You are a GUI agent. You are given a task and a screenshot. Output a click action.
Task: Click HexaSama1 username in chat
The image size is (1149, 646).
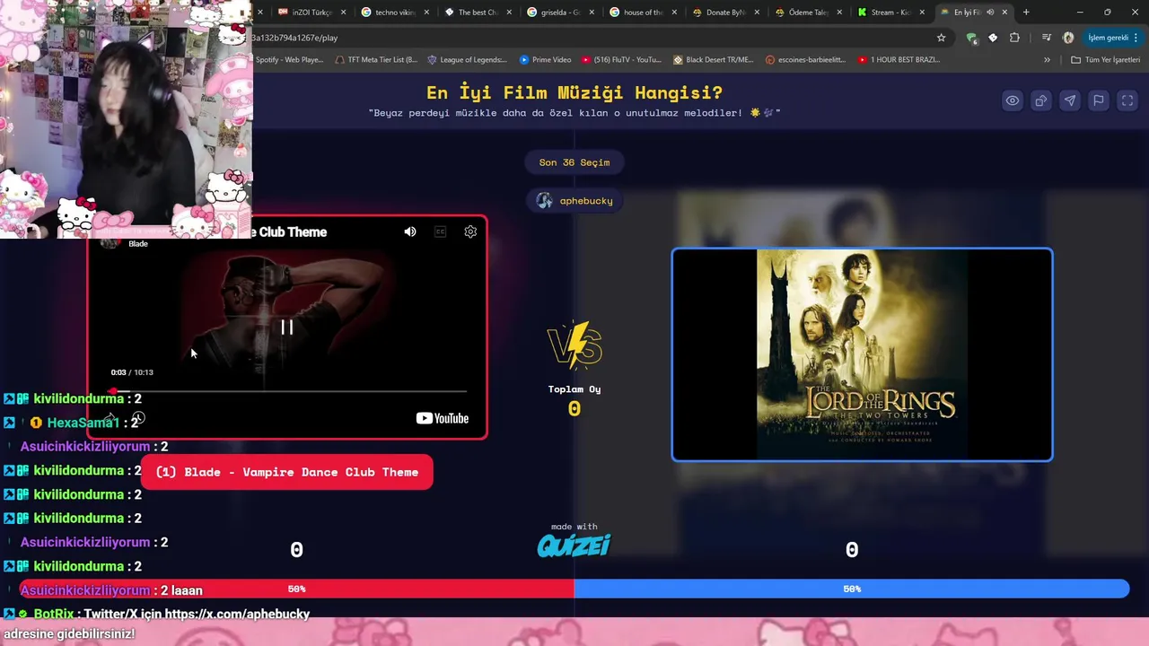pyautogui.click(x=83, y=423)
